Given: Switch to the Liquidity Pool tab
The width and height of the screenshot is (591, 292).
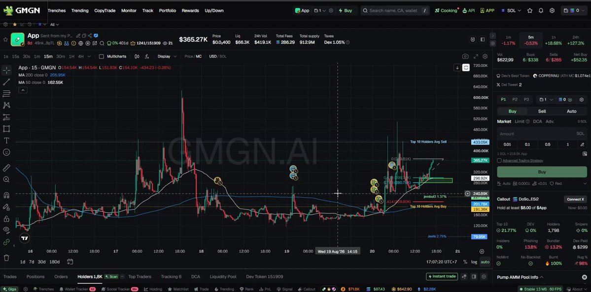Looking at the screenshot, I should (x=223, y=277).
